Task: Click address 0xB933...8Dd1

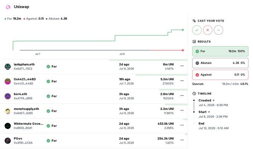Action: [23, 128]
